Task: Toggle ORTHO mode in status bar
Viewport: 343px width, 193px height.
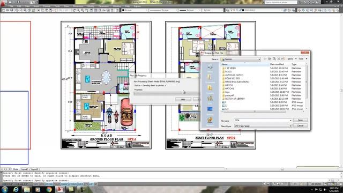Action: coord(49,184)
